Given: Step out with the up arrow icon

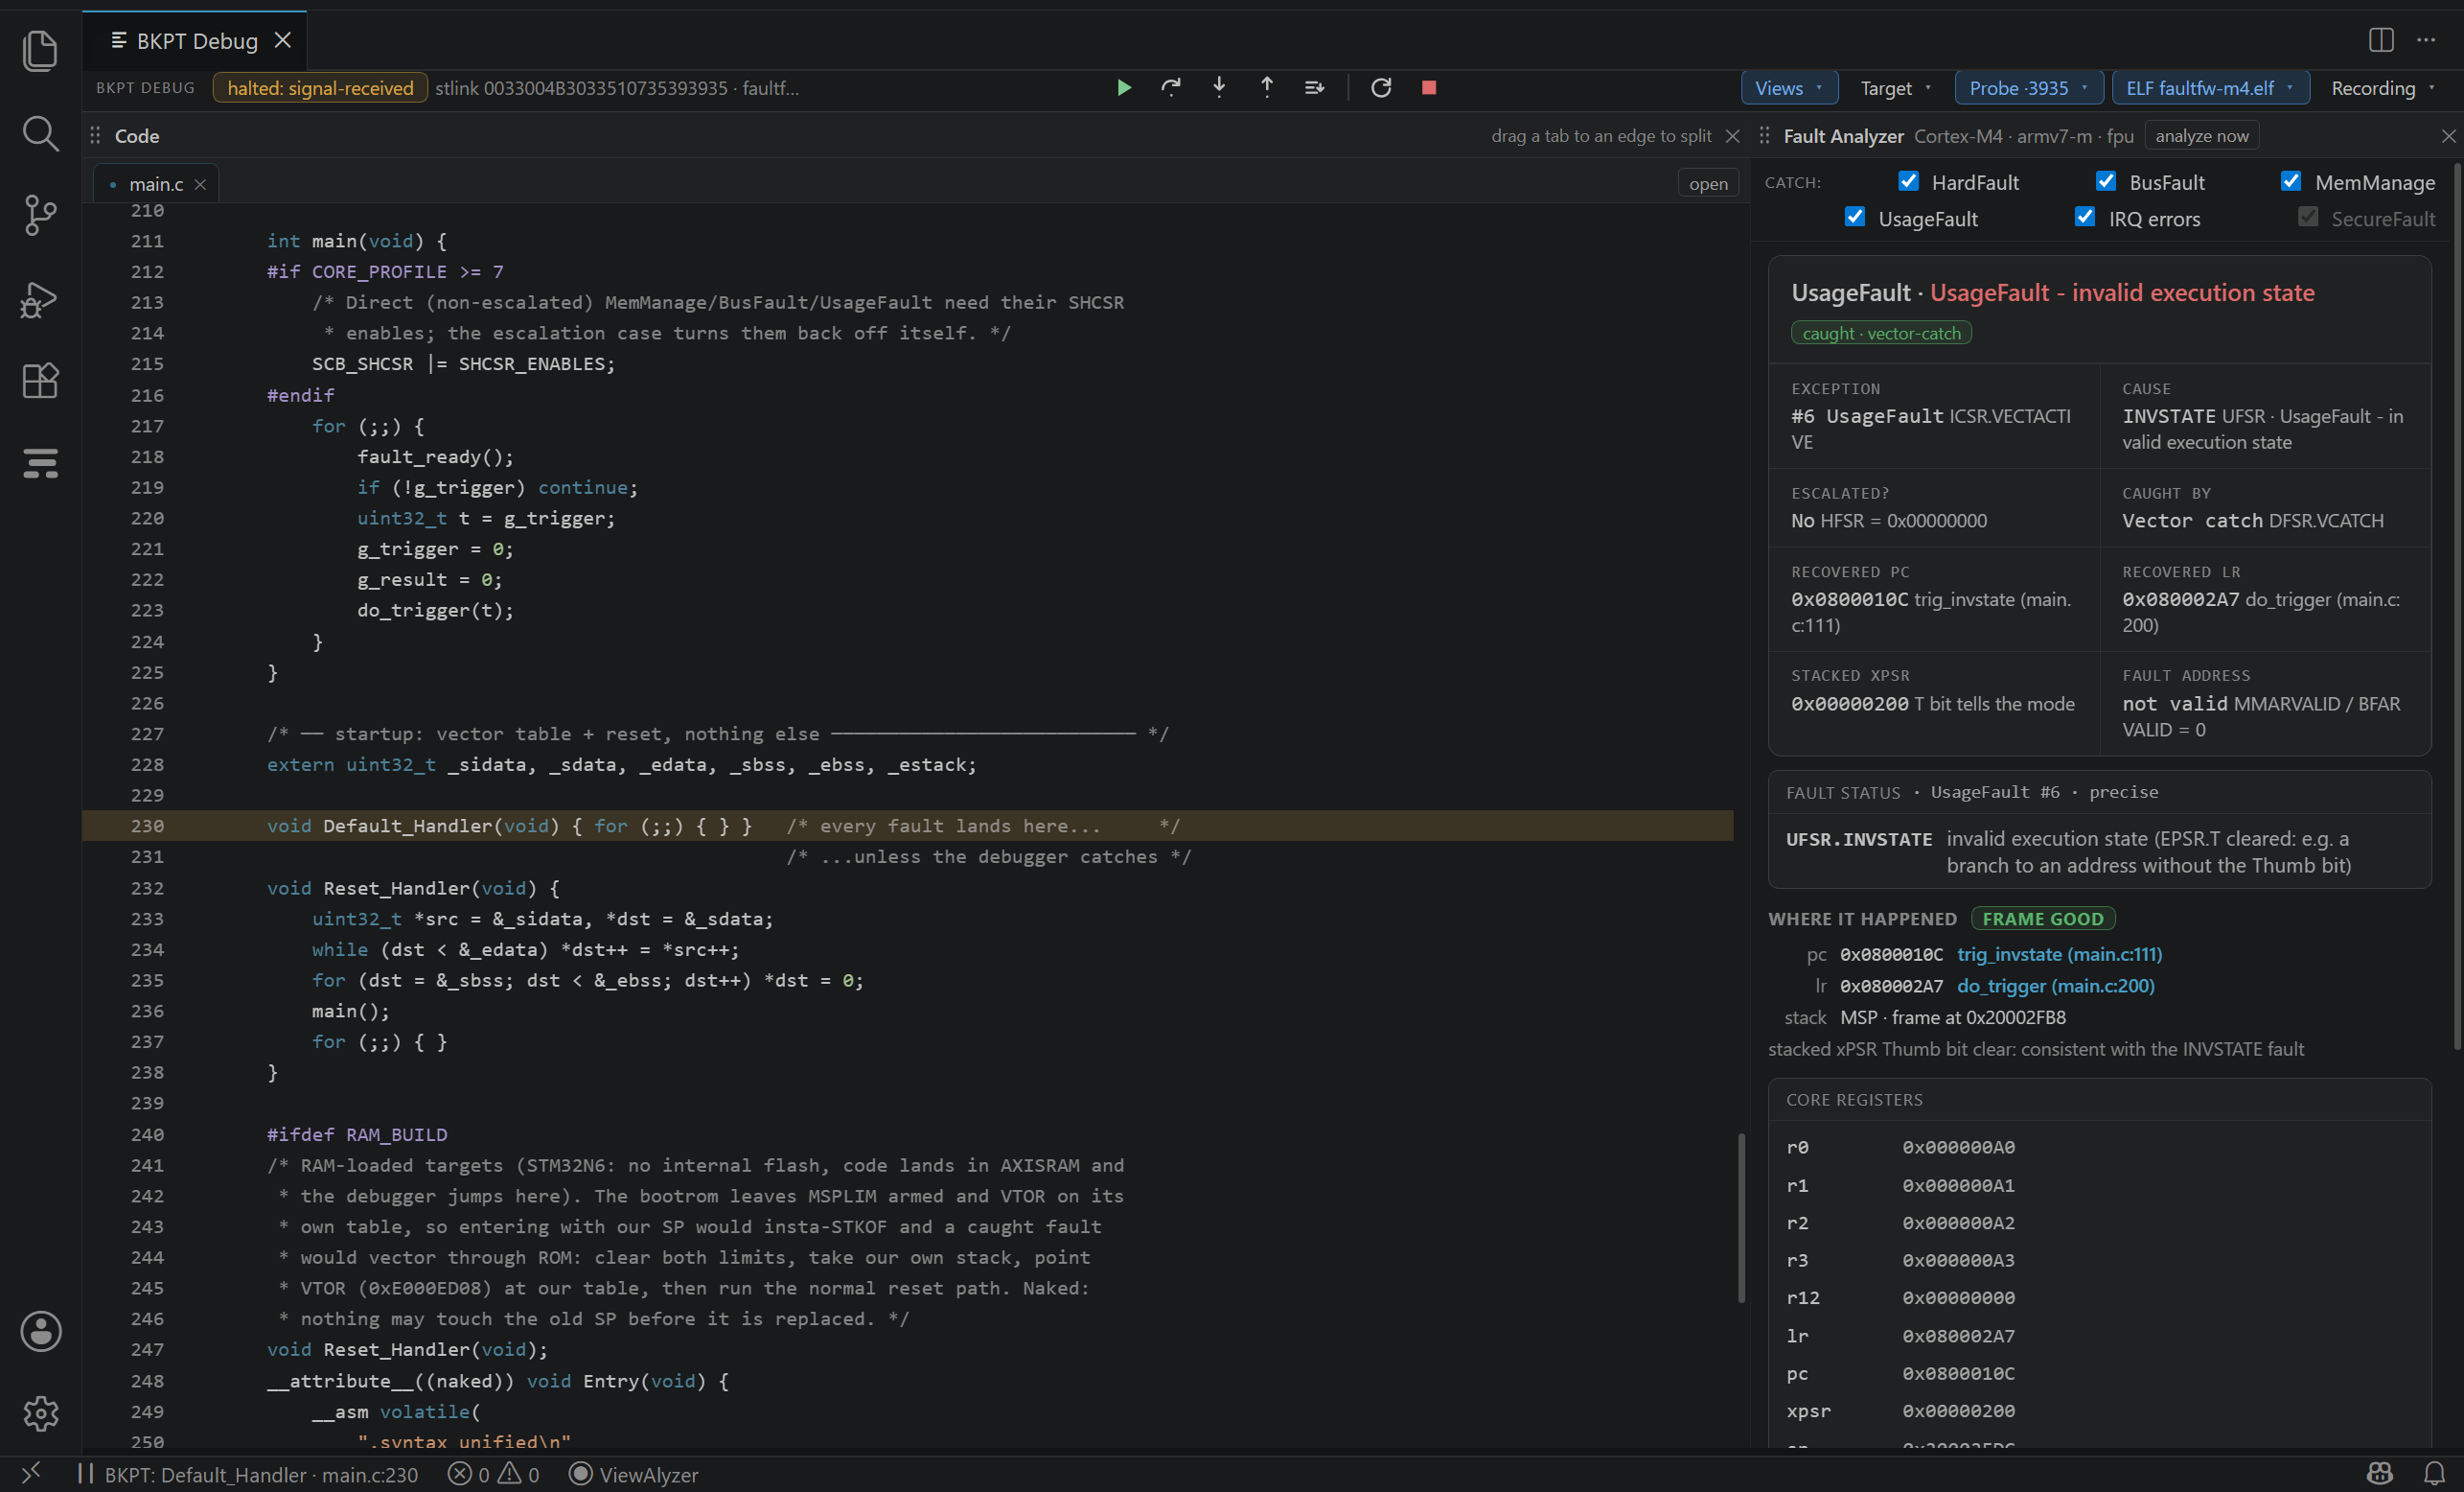Looking at the screenshot, I should coord(1267,88).
